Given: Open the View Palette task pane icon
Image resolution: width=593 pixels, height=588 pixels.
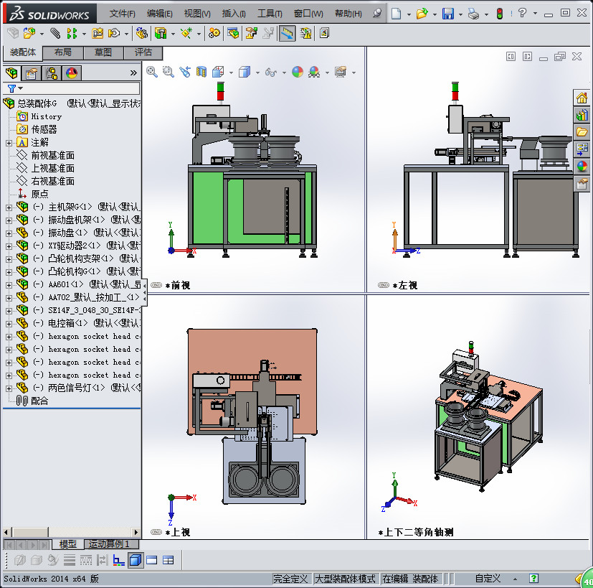Looking at the screenshot, I should [582, 149].
